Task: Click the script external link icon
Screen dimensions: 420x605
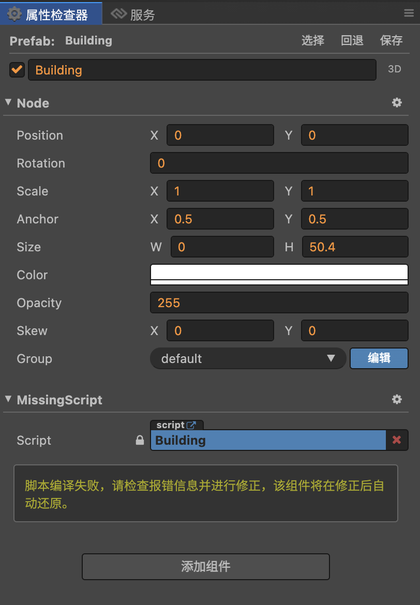Action: (x=191, y=425)
